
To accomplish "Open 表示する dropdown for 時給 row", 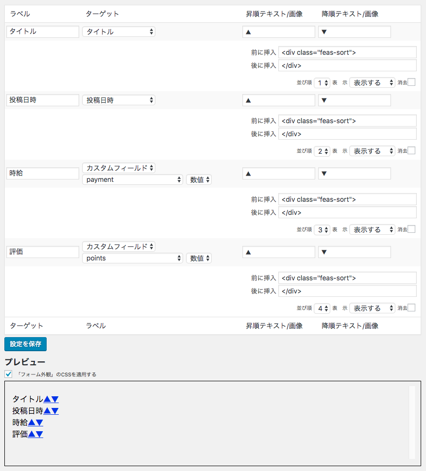I will (x=372, y=230).
